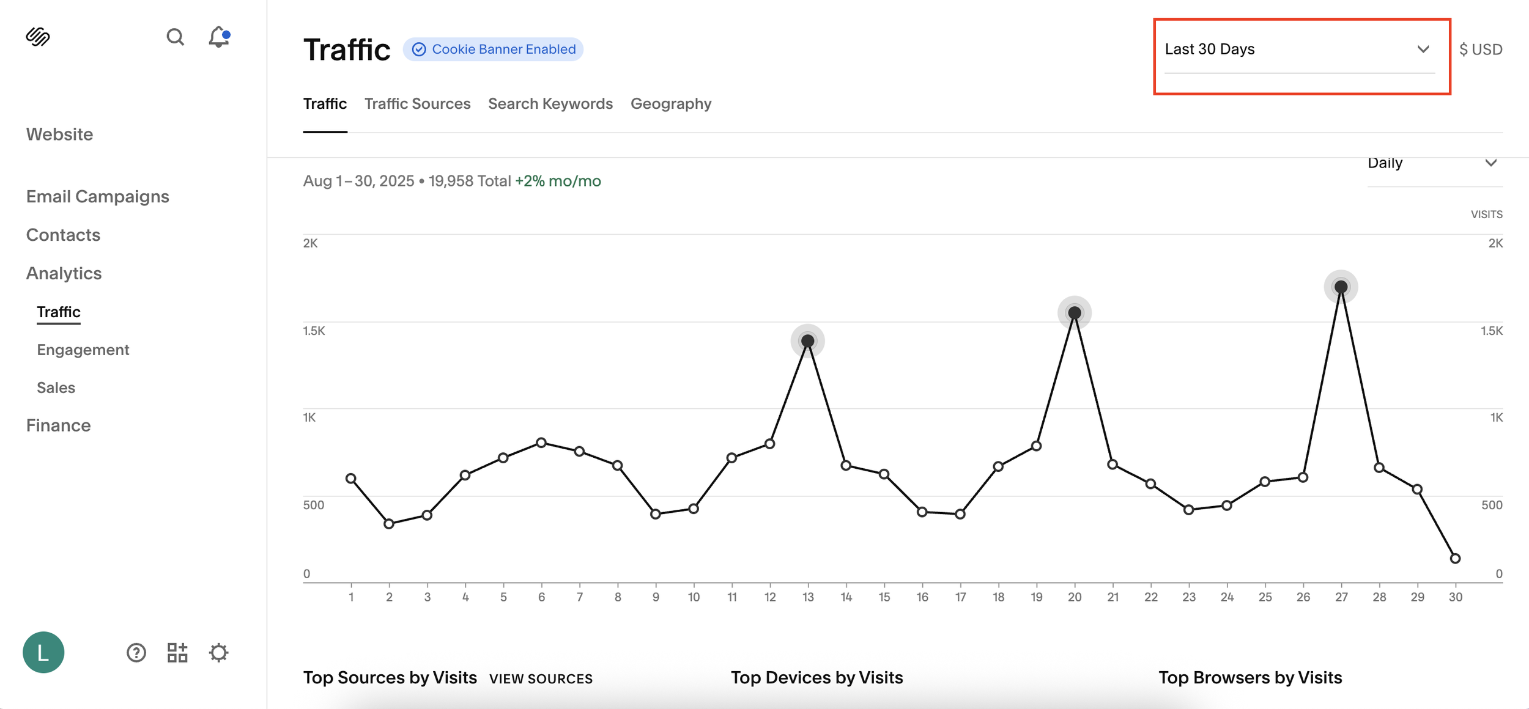Click the highlighted data point on day 13
The width and height of the screenshot is (1529, 709).
[807, 341]
